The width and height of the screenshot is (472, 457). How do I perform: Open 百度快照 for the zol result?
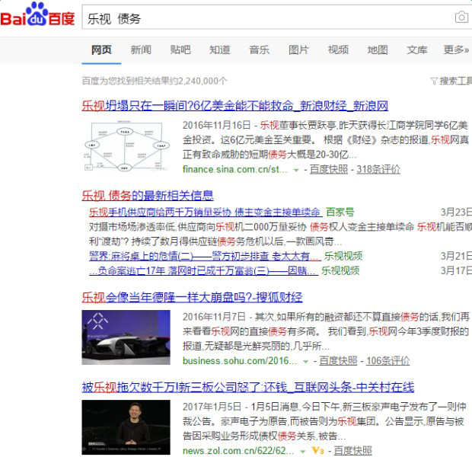pyautogui.click(x=352, y=451)
